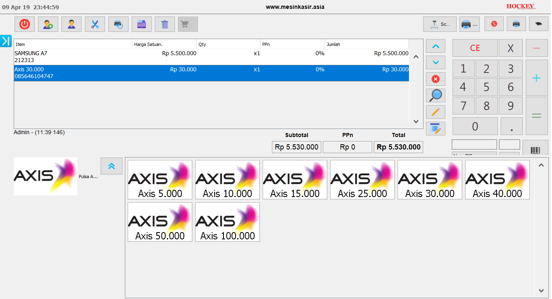Image resolution: width=552 pixels, height=299 pixels.
Task: Select the Axis 40.000 product tile
Action: (497, 180)
